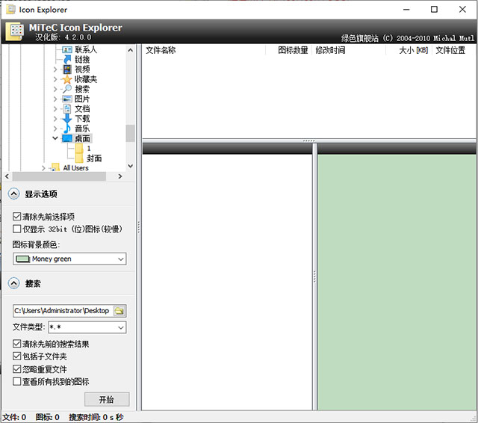Screen dimensions: 478x423
Task: Toggle 忽略重复文件 checkbox
Action: pos(16,369)
